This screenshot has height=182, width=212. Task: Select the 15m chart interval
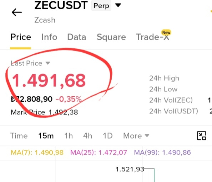click(x=46, y=135)
